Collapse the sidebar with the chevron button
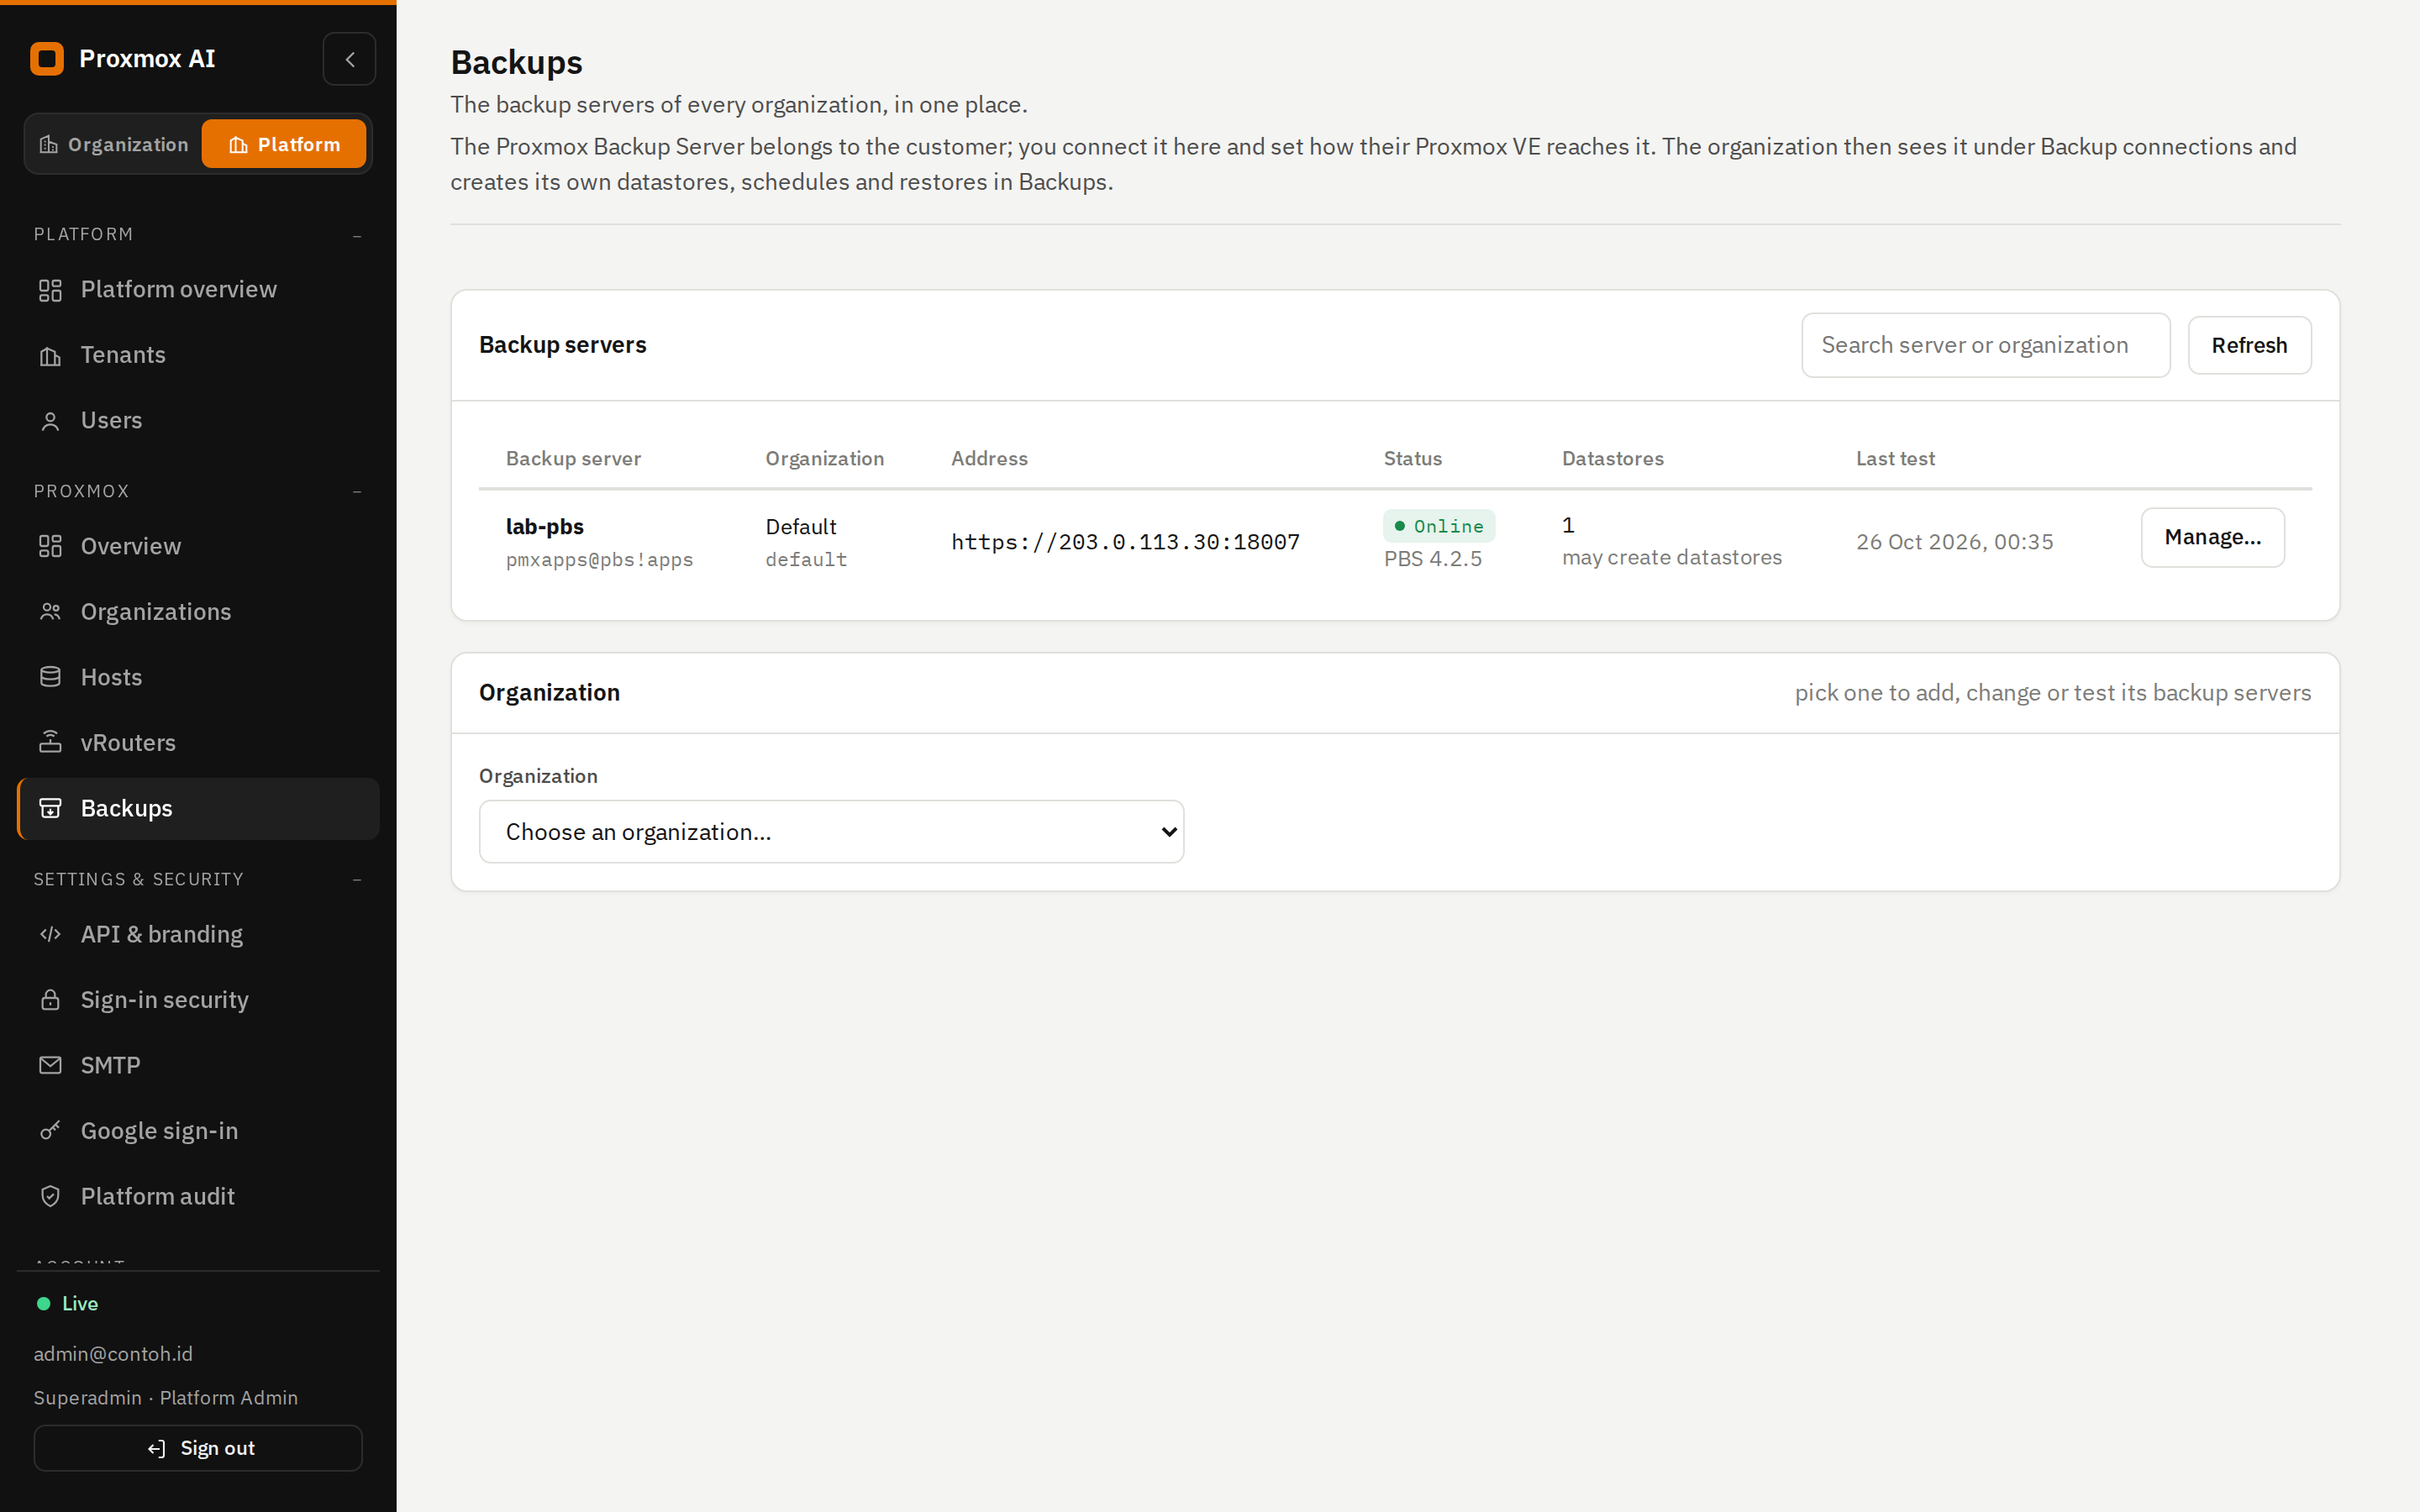The image size is (2420, 1512). tap(349, 59)
